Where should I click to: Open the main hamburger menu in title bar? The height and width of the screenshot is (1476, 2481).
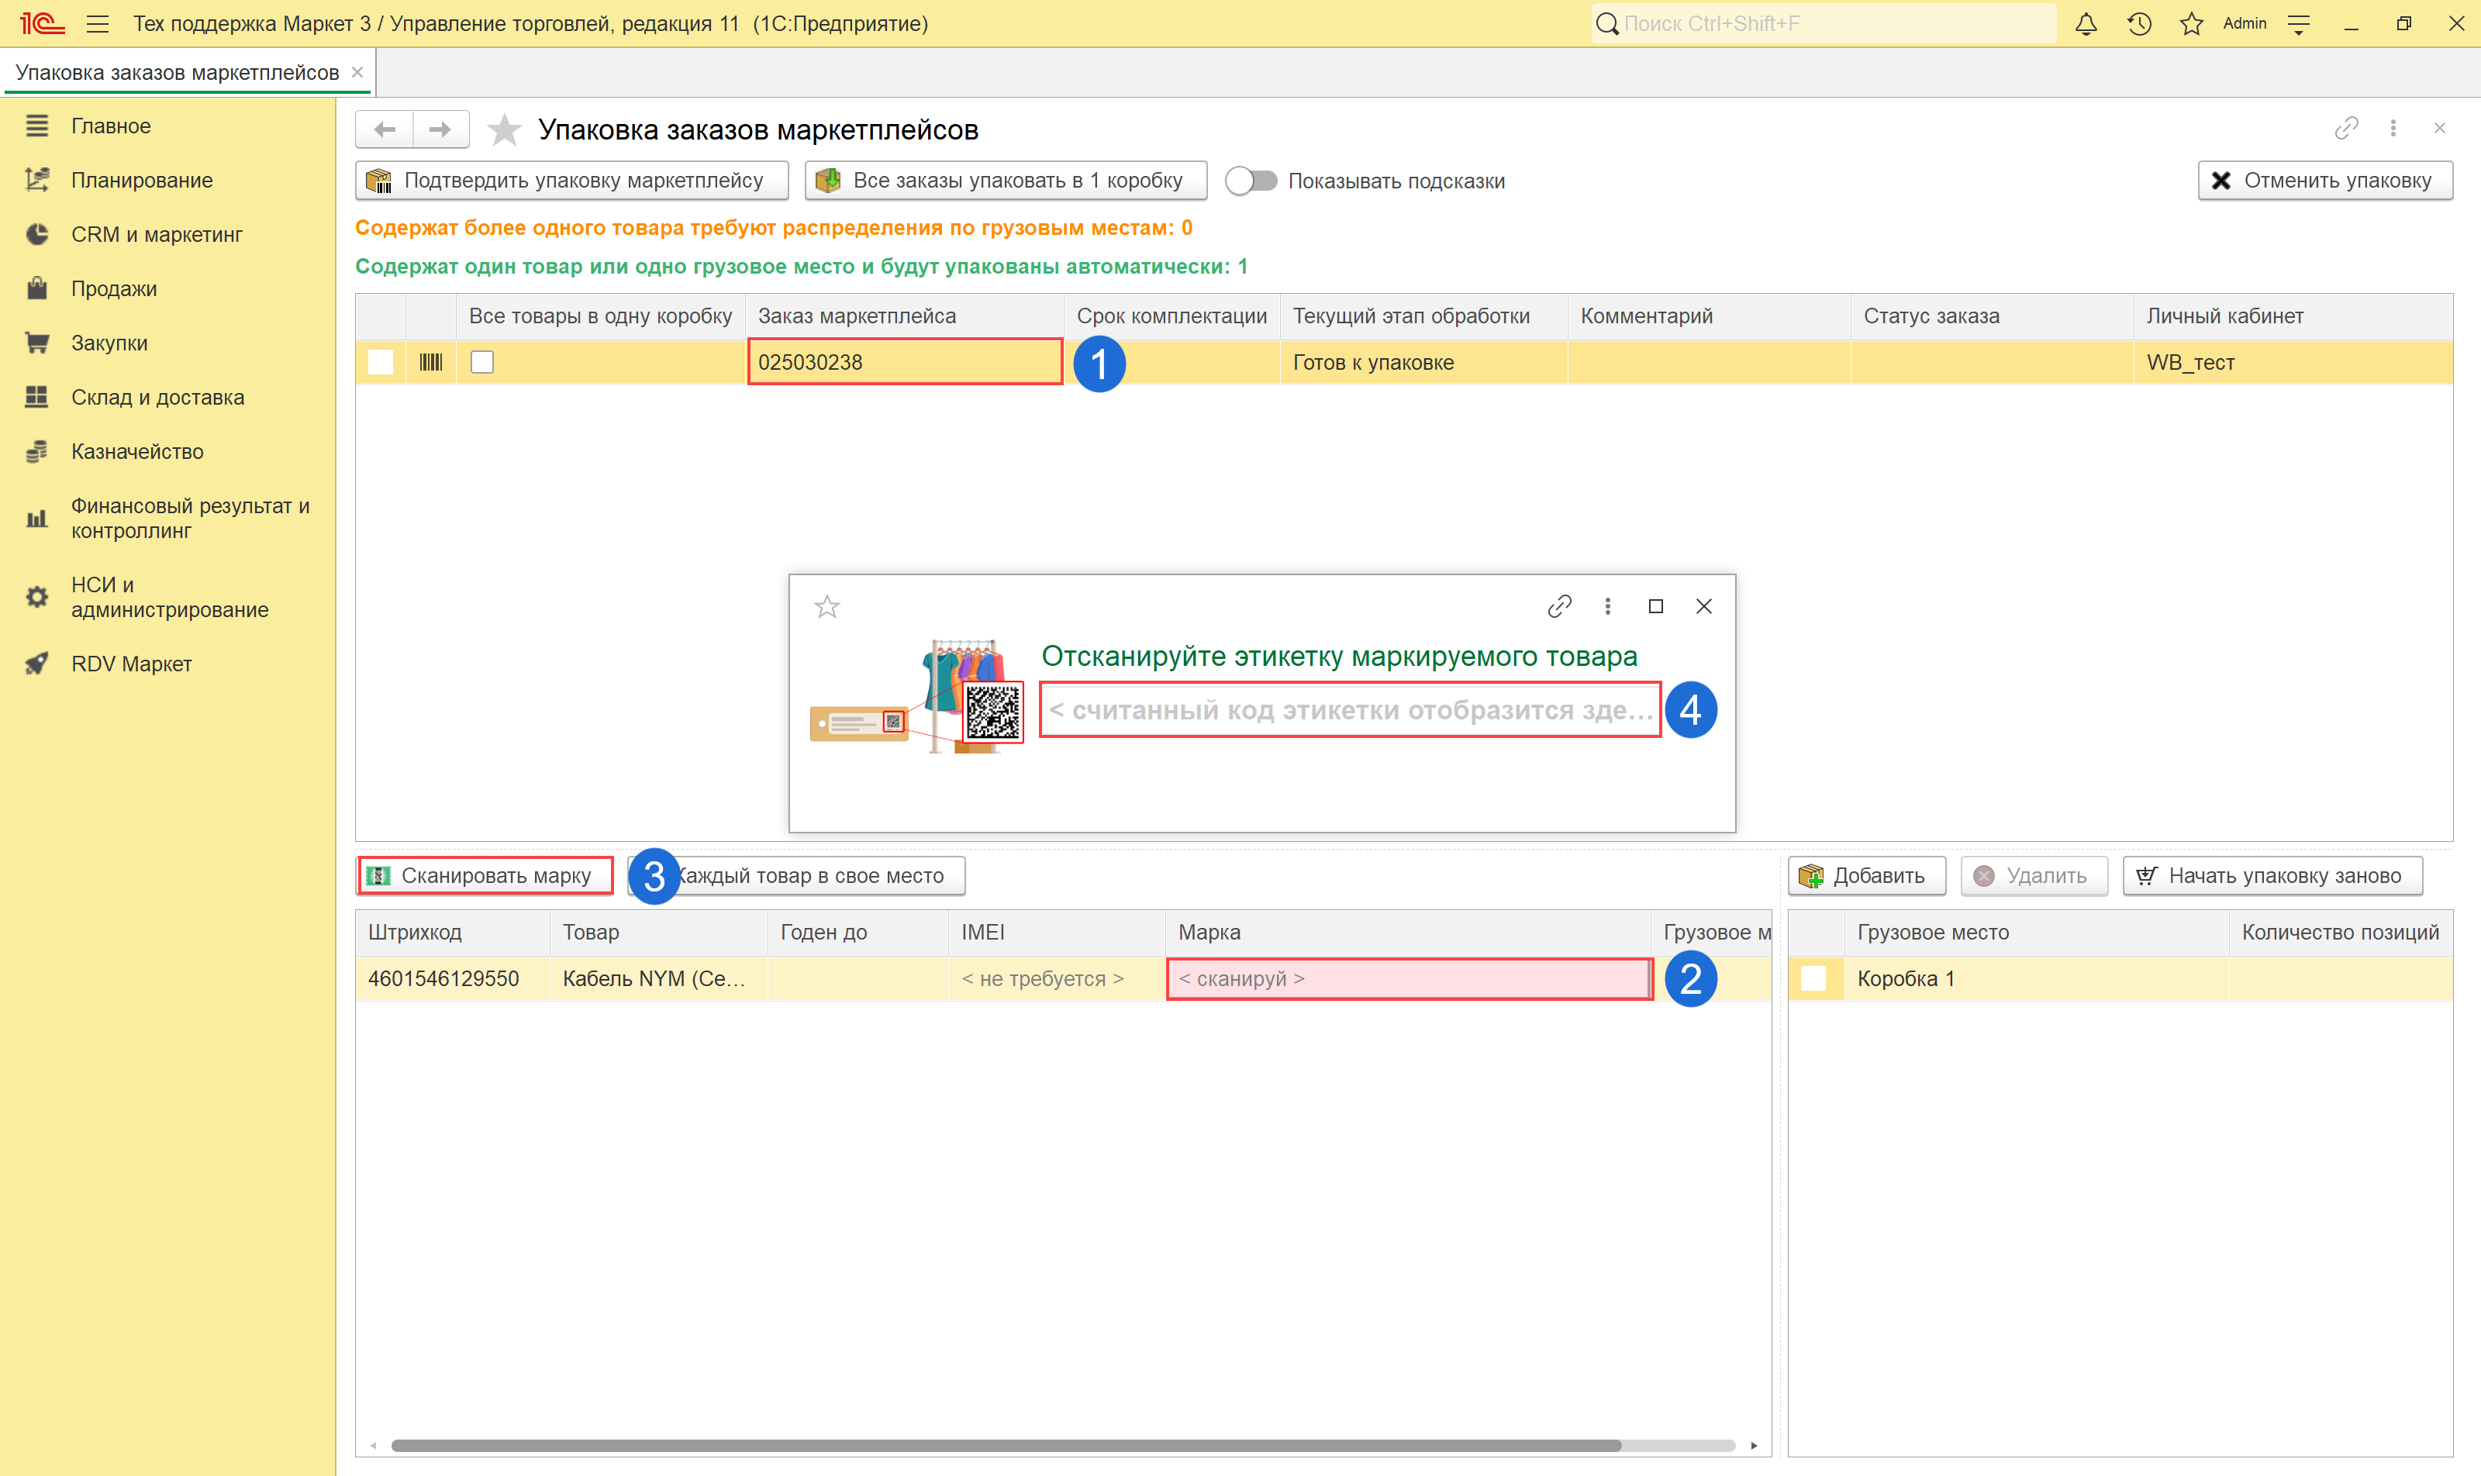click(x=98, y=24)
